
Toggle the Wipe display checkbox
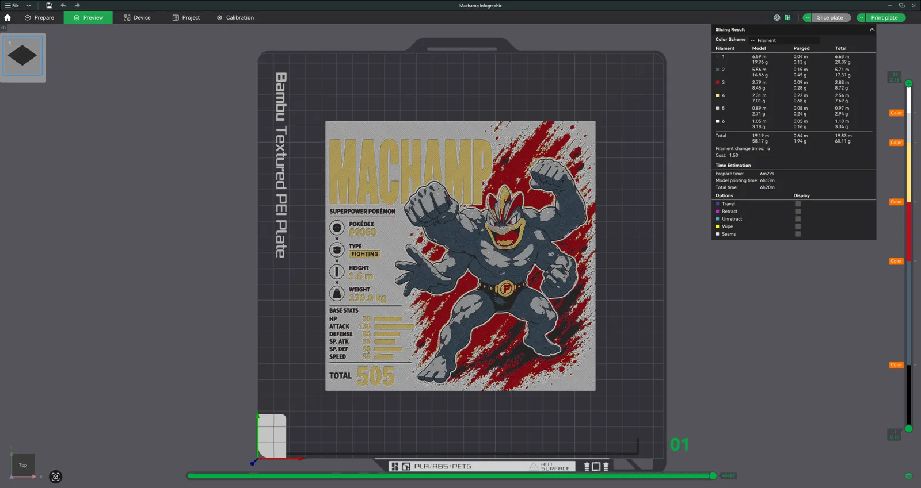click(x=798, y=226)
